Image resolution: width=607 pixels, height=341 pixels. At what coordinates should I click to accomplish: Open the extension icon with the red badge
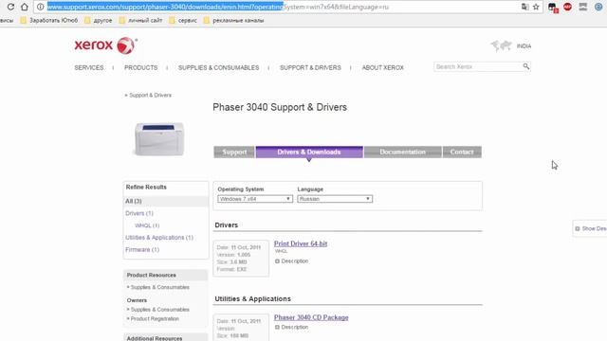(x=553, y=8)
